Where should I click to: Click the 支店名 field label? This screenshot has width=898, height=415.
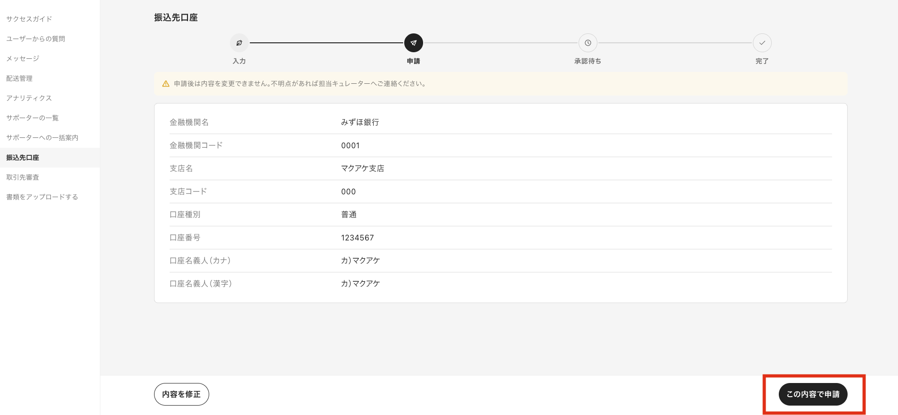click(x=181, y=168)
